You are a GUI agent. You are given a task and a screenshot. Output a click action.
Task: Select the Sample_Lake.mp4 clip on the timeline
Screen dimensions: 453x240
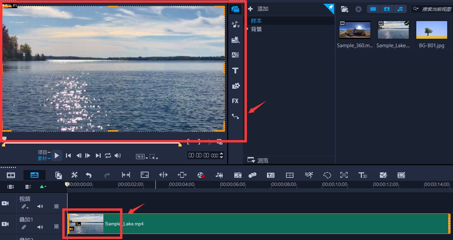tap(259, 224)
